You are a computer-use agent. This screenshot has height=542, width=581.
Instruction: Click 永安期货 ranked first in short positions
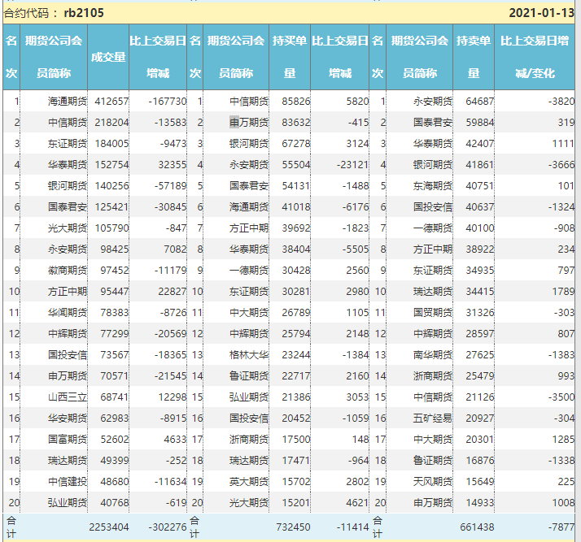(433, 101)
